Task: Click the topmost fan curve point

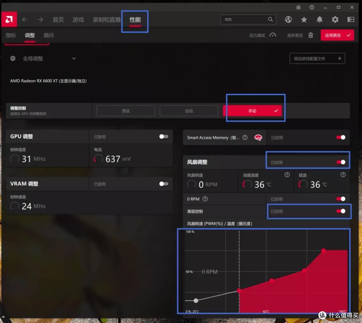Action: click(323, 250)
